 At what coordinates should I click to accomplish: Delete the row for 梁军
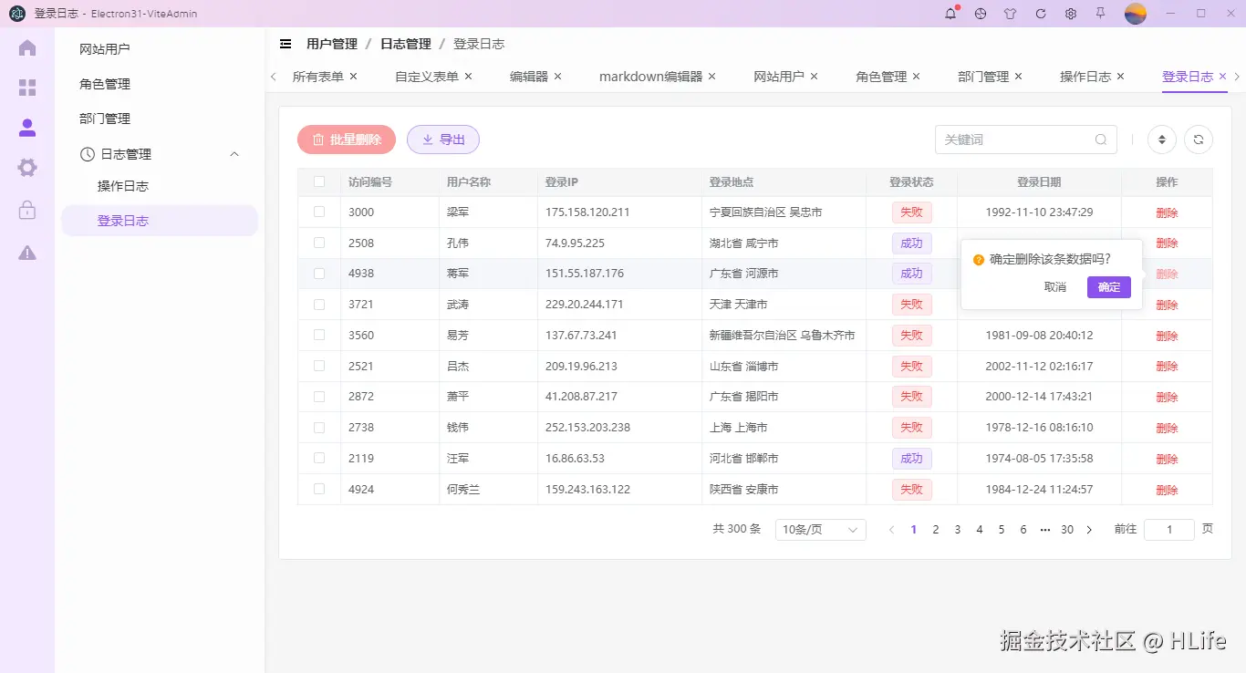pyautogui.click(x=1167, y=212)
